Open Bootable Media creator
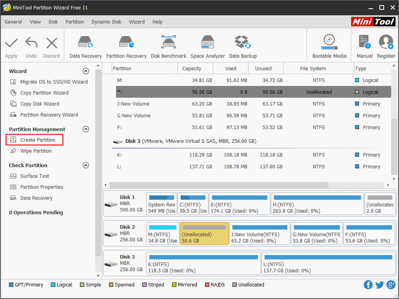Screen dimensions: 399x299 pyautogui.click(x=329, y=45)
